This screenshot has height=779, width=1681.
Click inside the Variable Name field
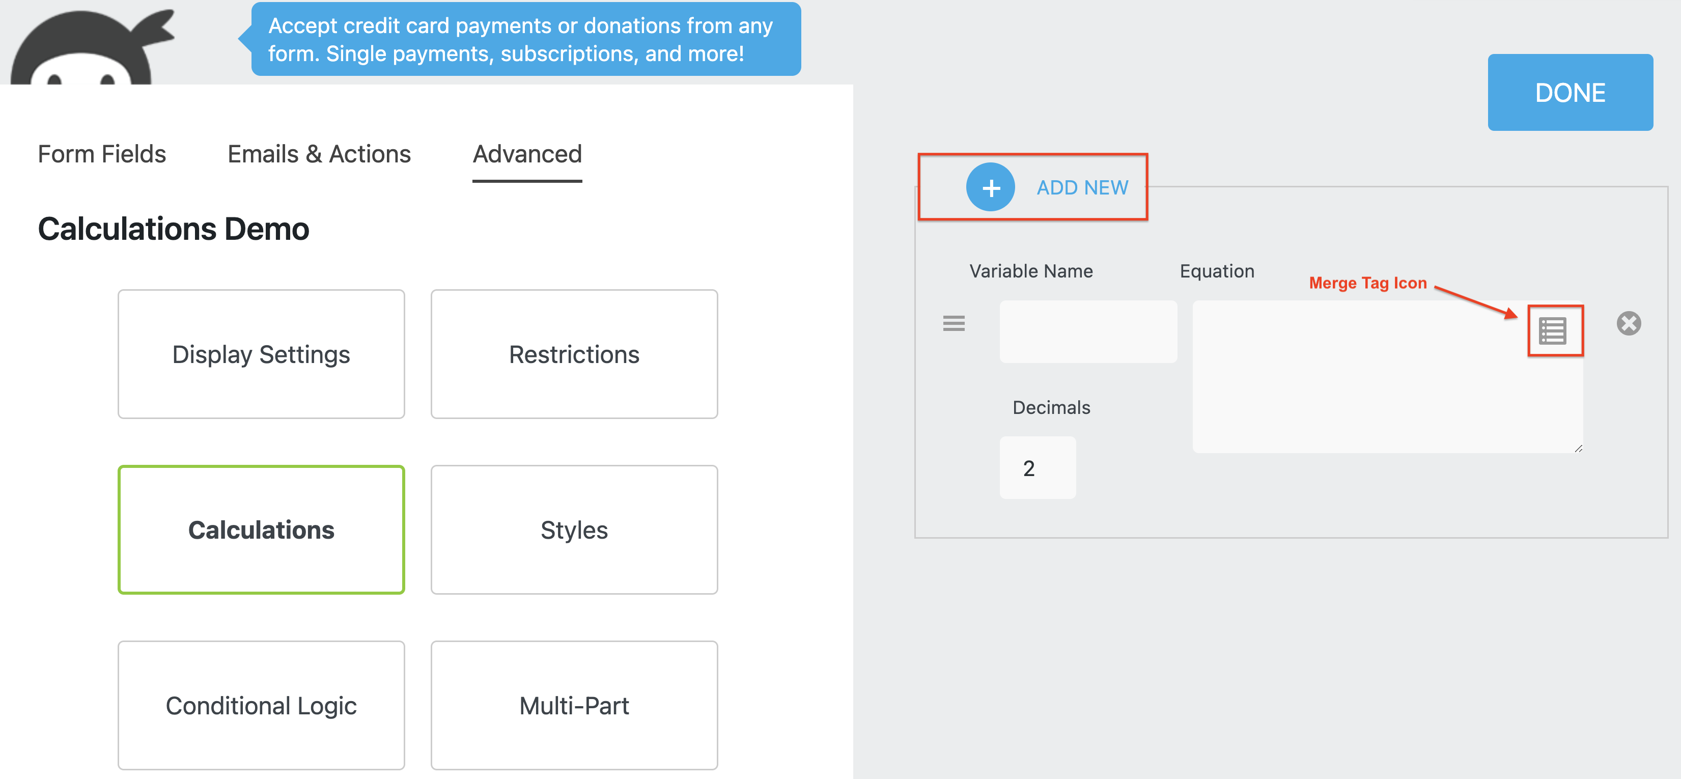[1088, 331]
